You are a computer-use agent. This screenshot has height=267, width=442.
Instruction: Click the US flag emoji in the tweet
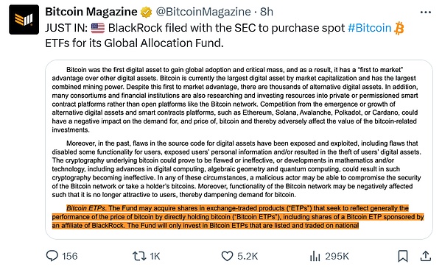98,28
